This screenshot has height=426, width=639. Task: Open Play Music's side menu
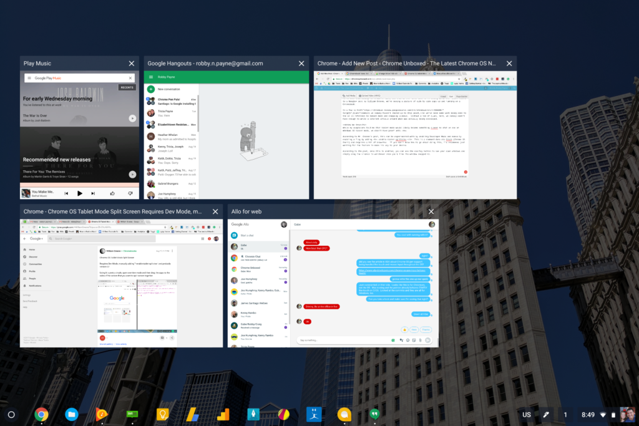point(30,77)
